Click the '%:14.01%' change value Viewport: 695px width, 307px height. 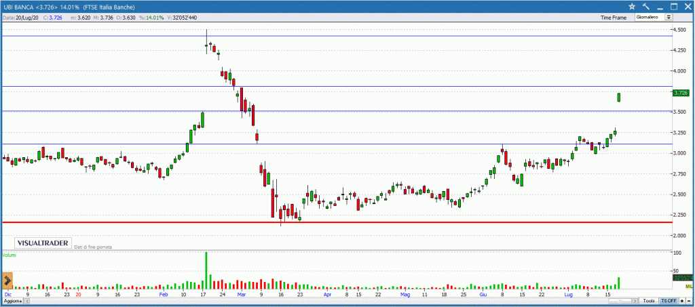[x=151, y=18]
